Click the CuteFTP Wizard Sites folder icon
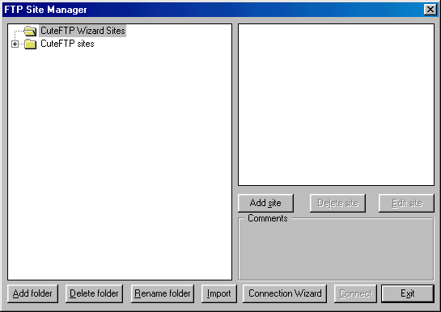Screen dimensions: 441x312 pos(30,31)
